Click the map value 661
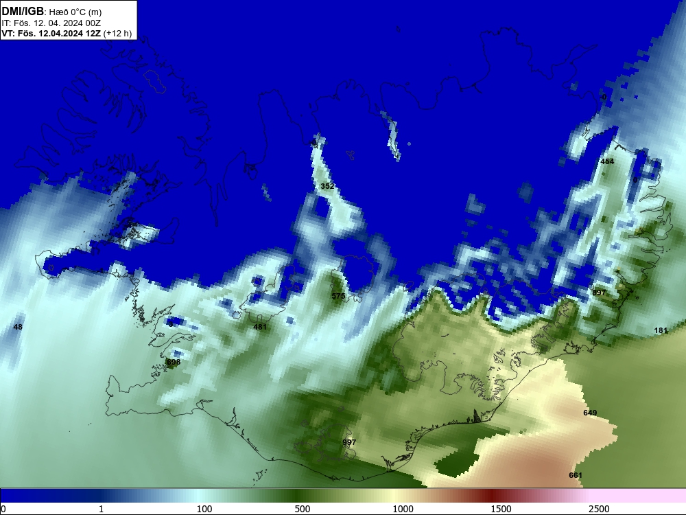 point(576,475)
